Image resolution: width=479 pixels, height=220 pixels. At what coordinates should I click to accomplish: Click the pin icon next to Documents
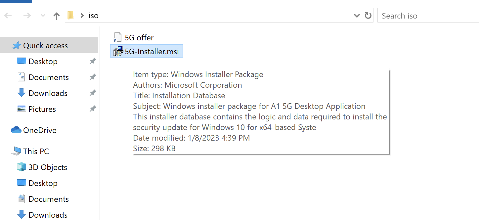click(x=93, y=77)
